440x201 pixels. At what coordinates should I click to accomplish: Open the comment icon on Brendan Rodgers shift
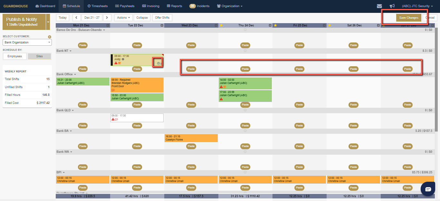tap(113, 90)
